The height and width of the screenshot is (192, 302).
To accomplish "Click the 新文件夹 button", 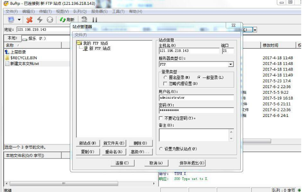I will click(x=114, y=143).
